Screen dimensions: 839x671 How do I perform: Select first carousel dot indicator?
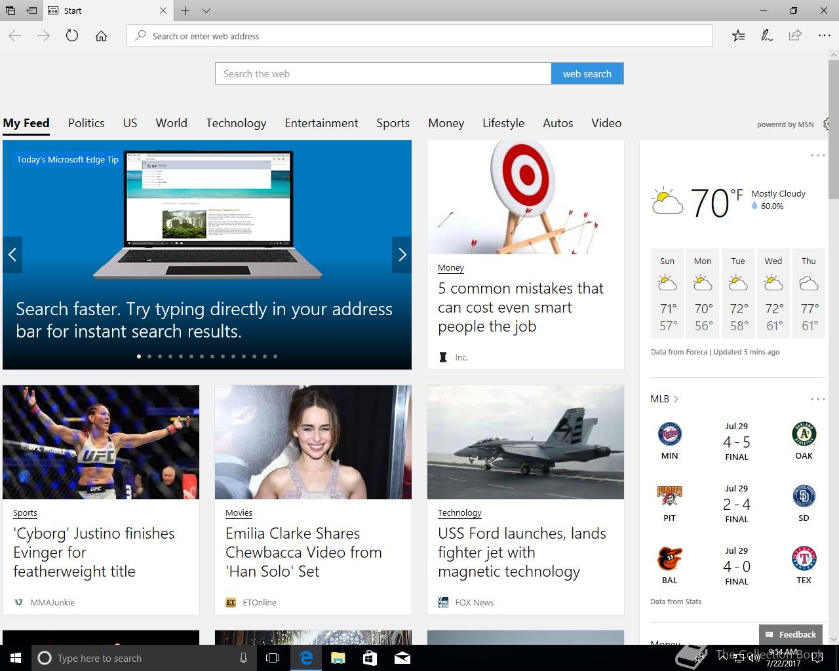(x=139, y=356)
